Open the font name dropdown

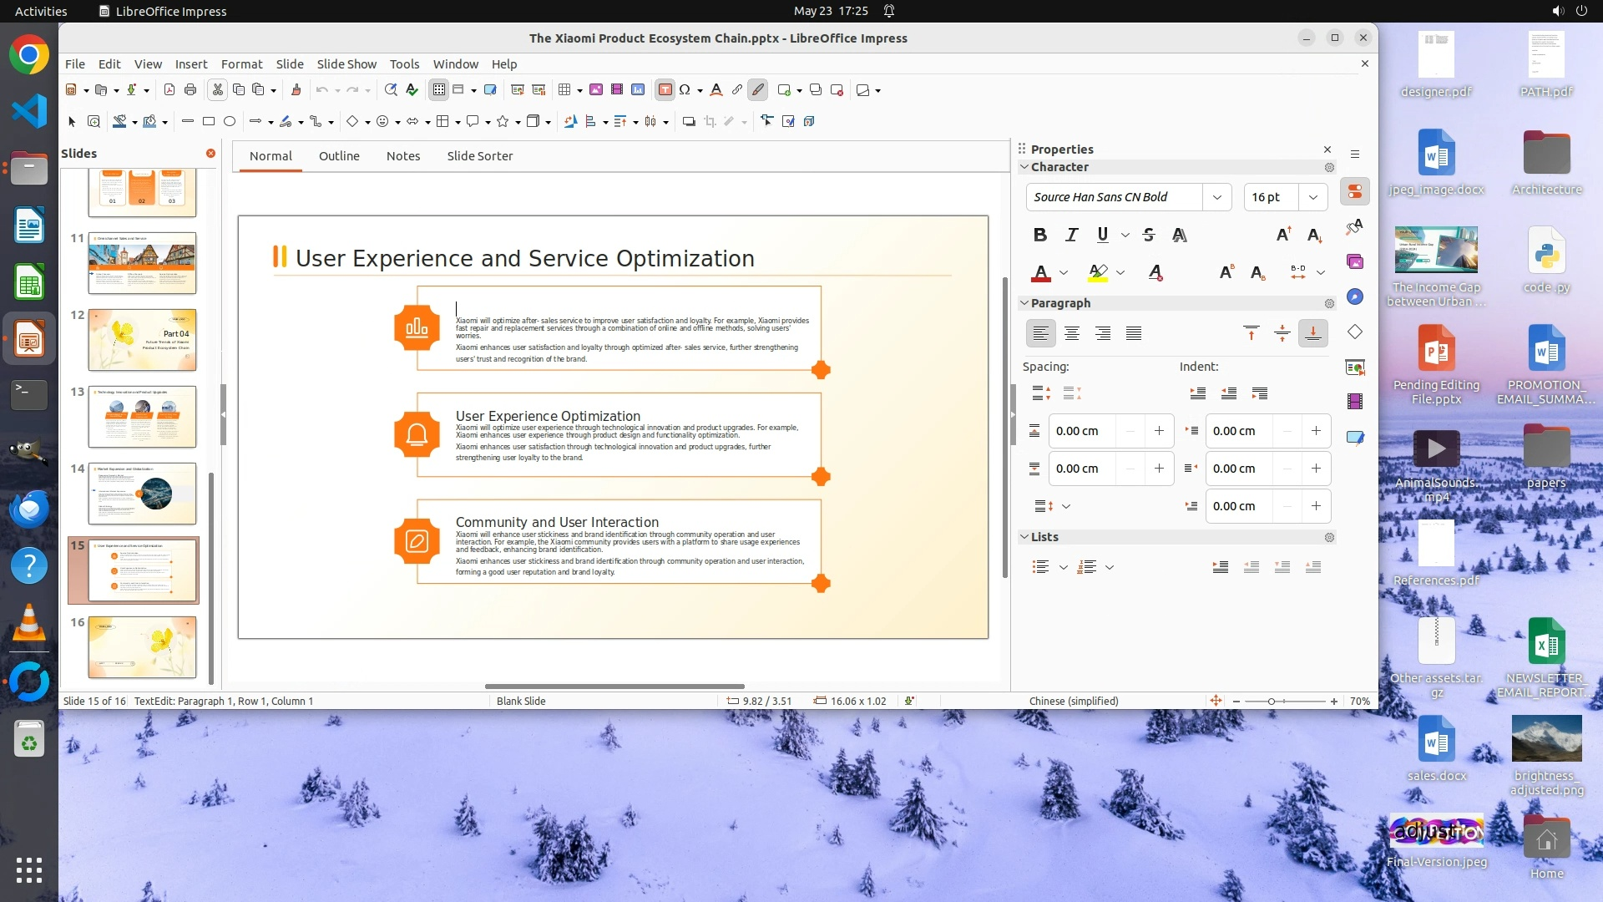1216,197
